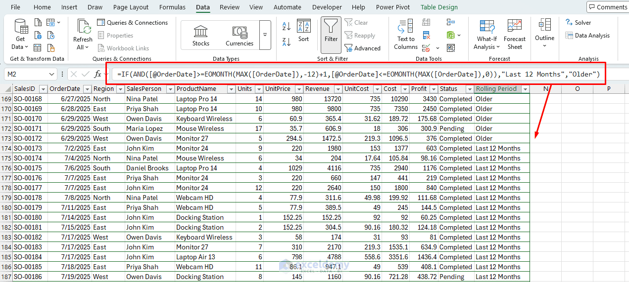Click the Insert Function fx icon

click(98, 74)
